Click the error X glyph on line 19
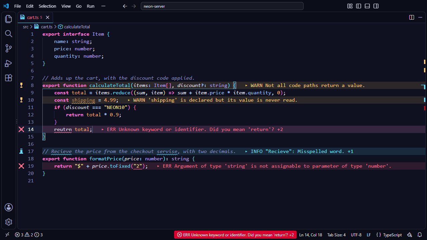This screenshot has width=427, height=240. click(21, 166)
